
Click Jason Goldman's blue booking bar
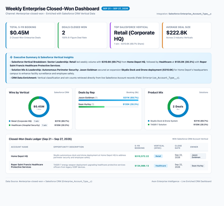click(x=108, y=100)
